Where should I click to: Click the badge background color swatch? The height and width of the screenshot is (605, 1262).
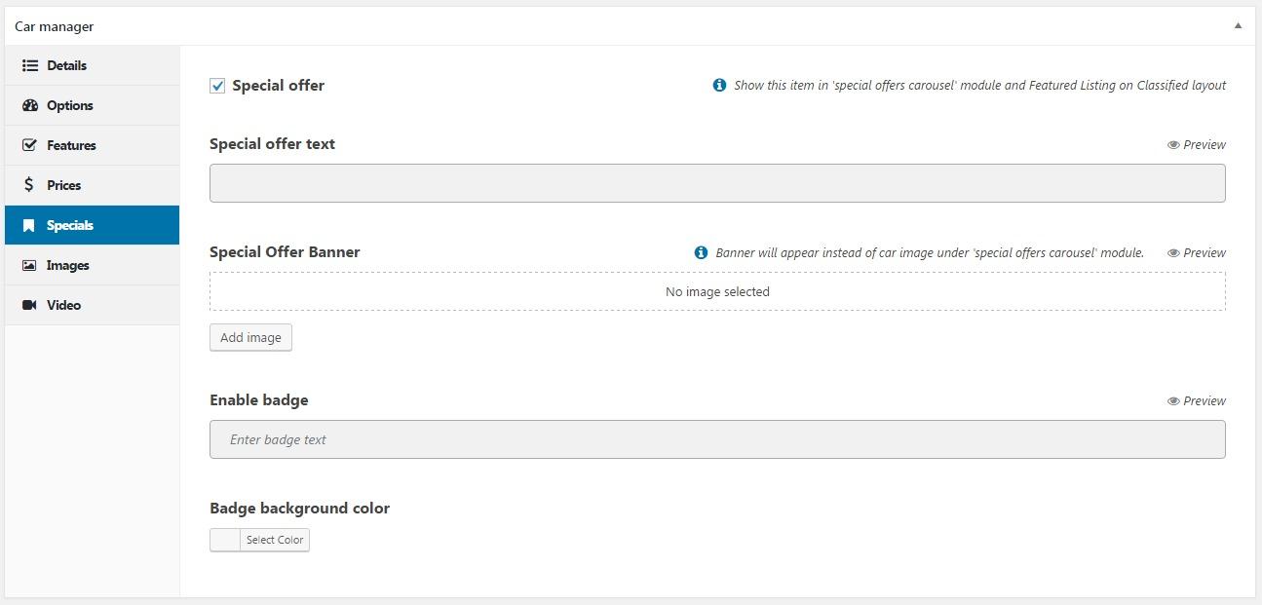225,540
